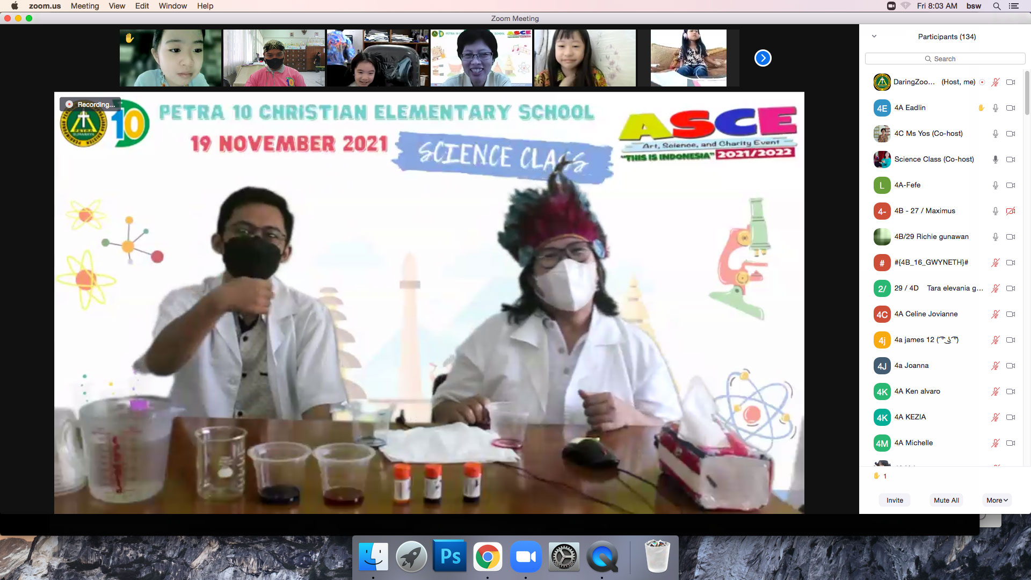Select the thumbnail of the smiling teacher with glasses

(x=481, y=58)
